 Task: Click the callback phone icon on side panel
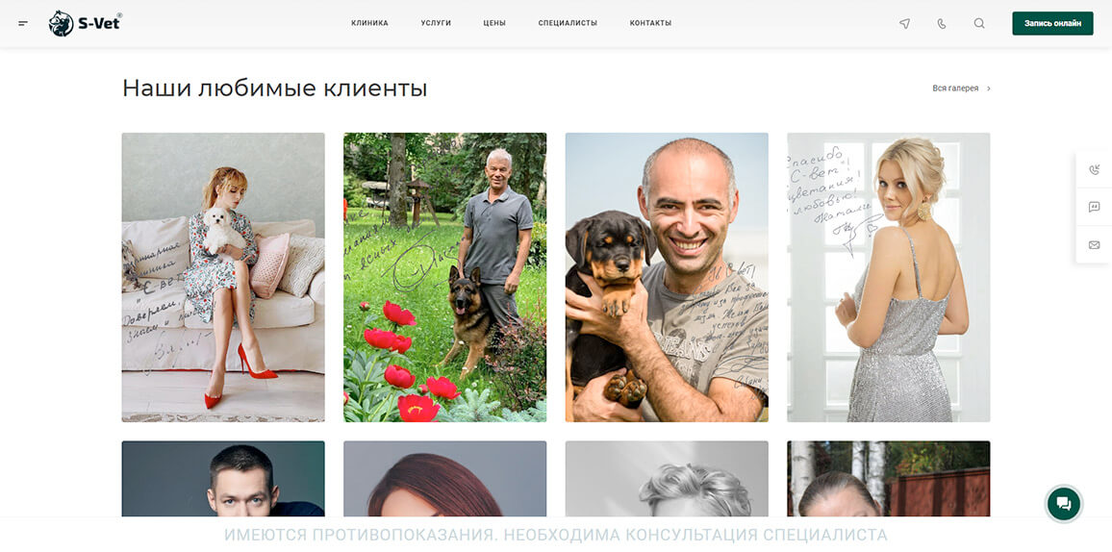click(1094, 169)
